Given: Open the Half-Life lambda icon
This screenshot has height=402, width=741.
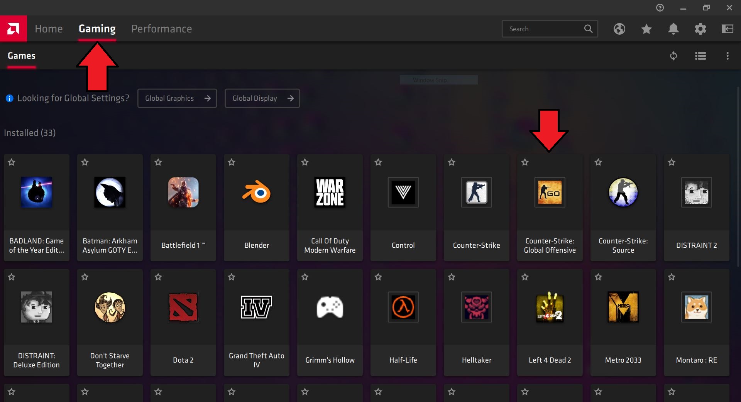Looking at the screenshot, I should [x=403, y=307].
